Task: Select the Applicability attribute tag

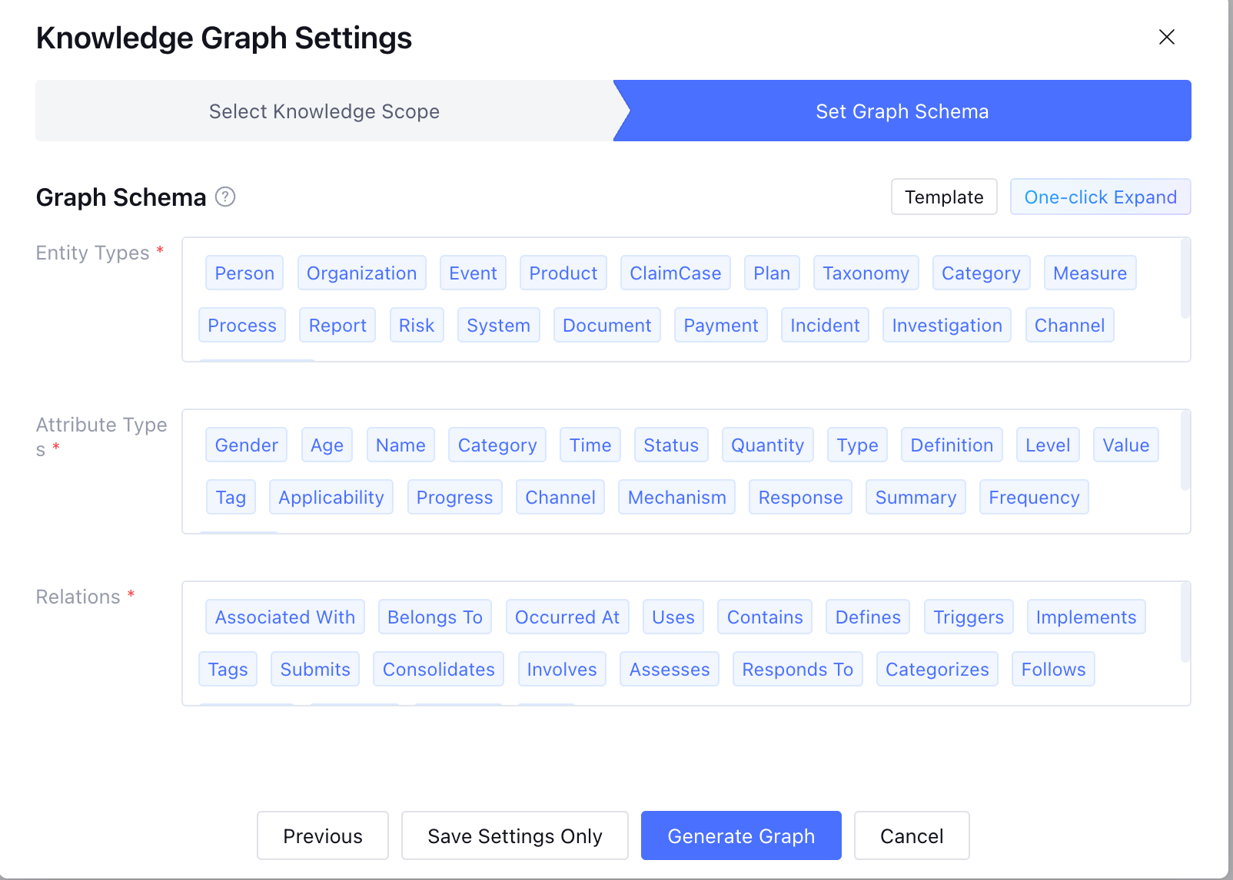Action: pos(331,498)
